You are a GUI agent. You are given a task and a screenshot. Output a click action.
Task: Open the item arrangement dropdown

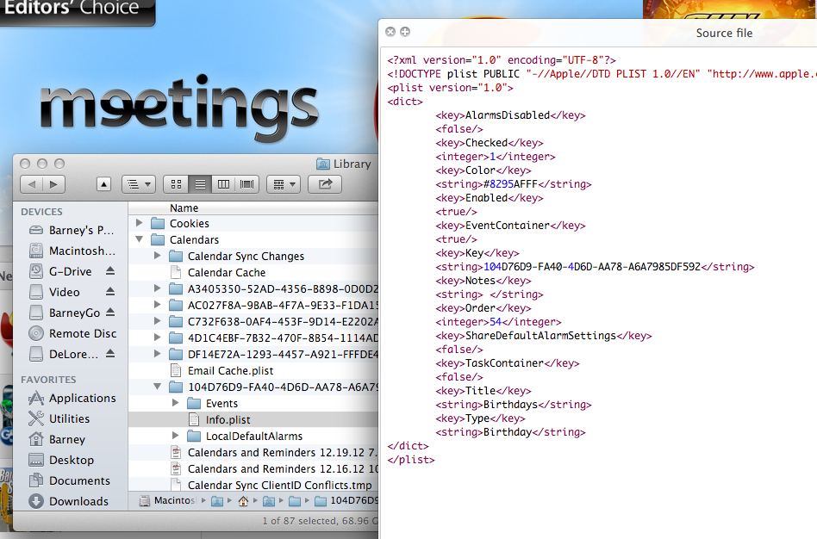(282, 184)
